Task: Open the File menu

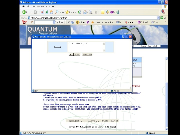Action: coord(23,6)
